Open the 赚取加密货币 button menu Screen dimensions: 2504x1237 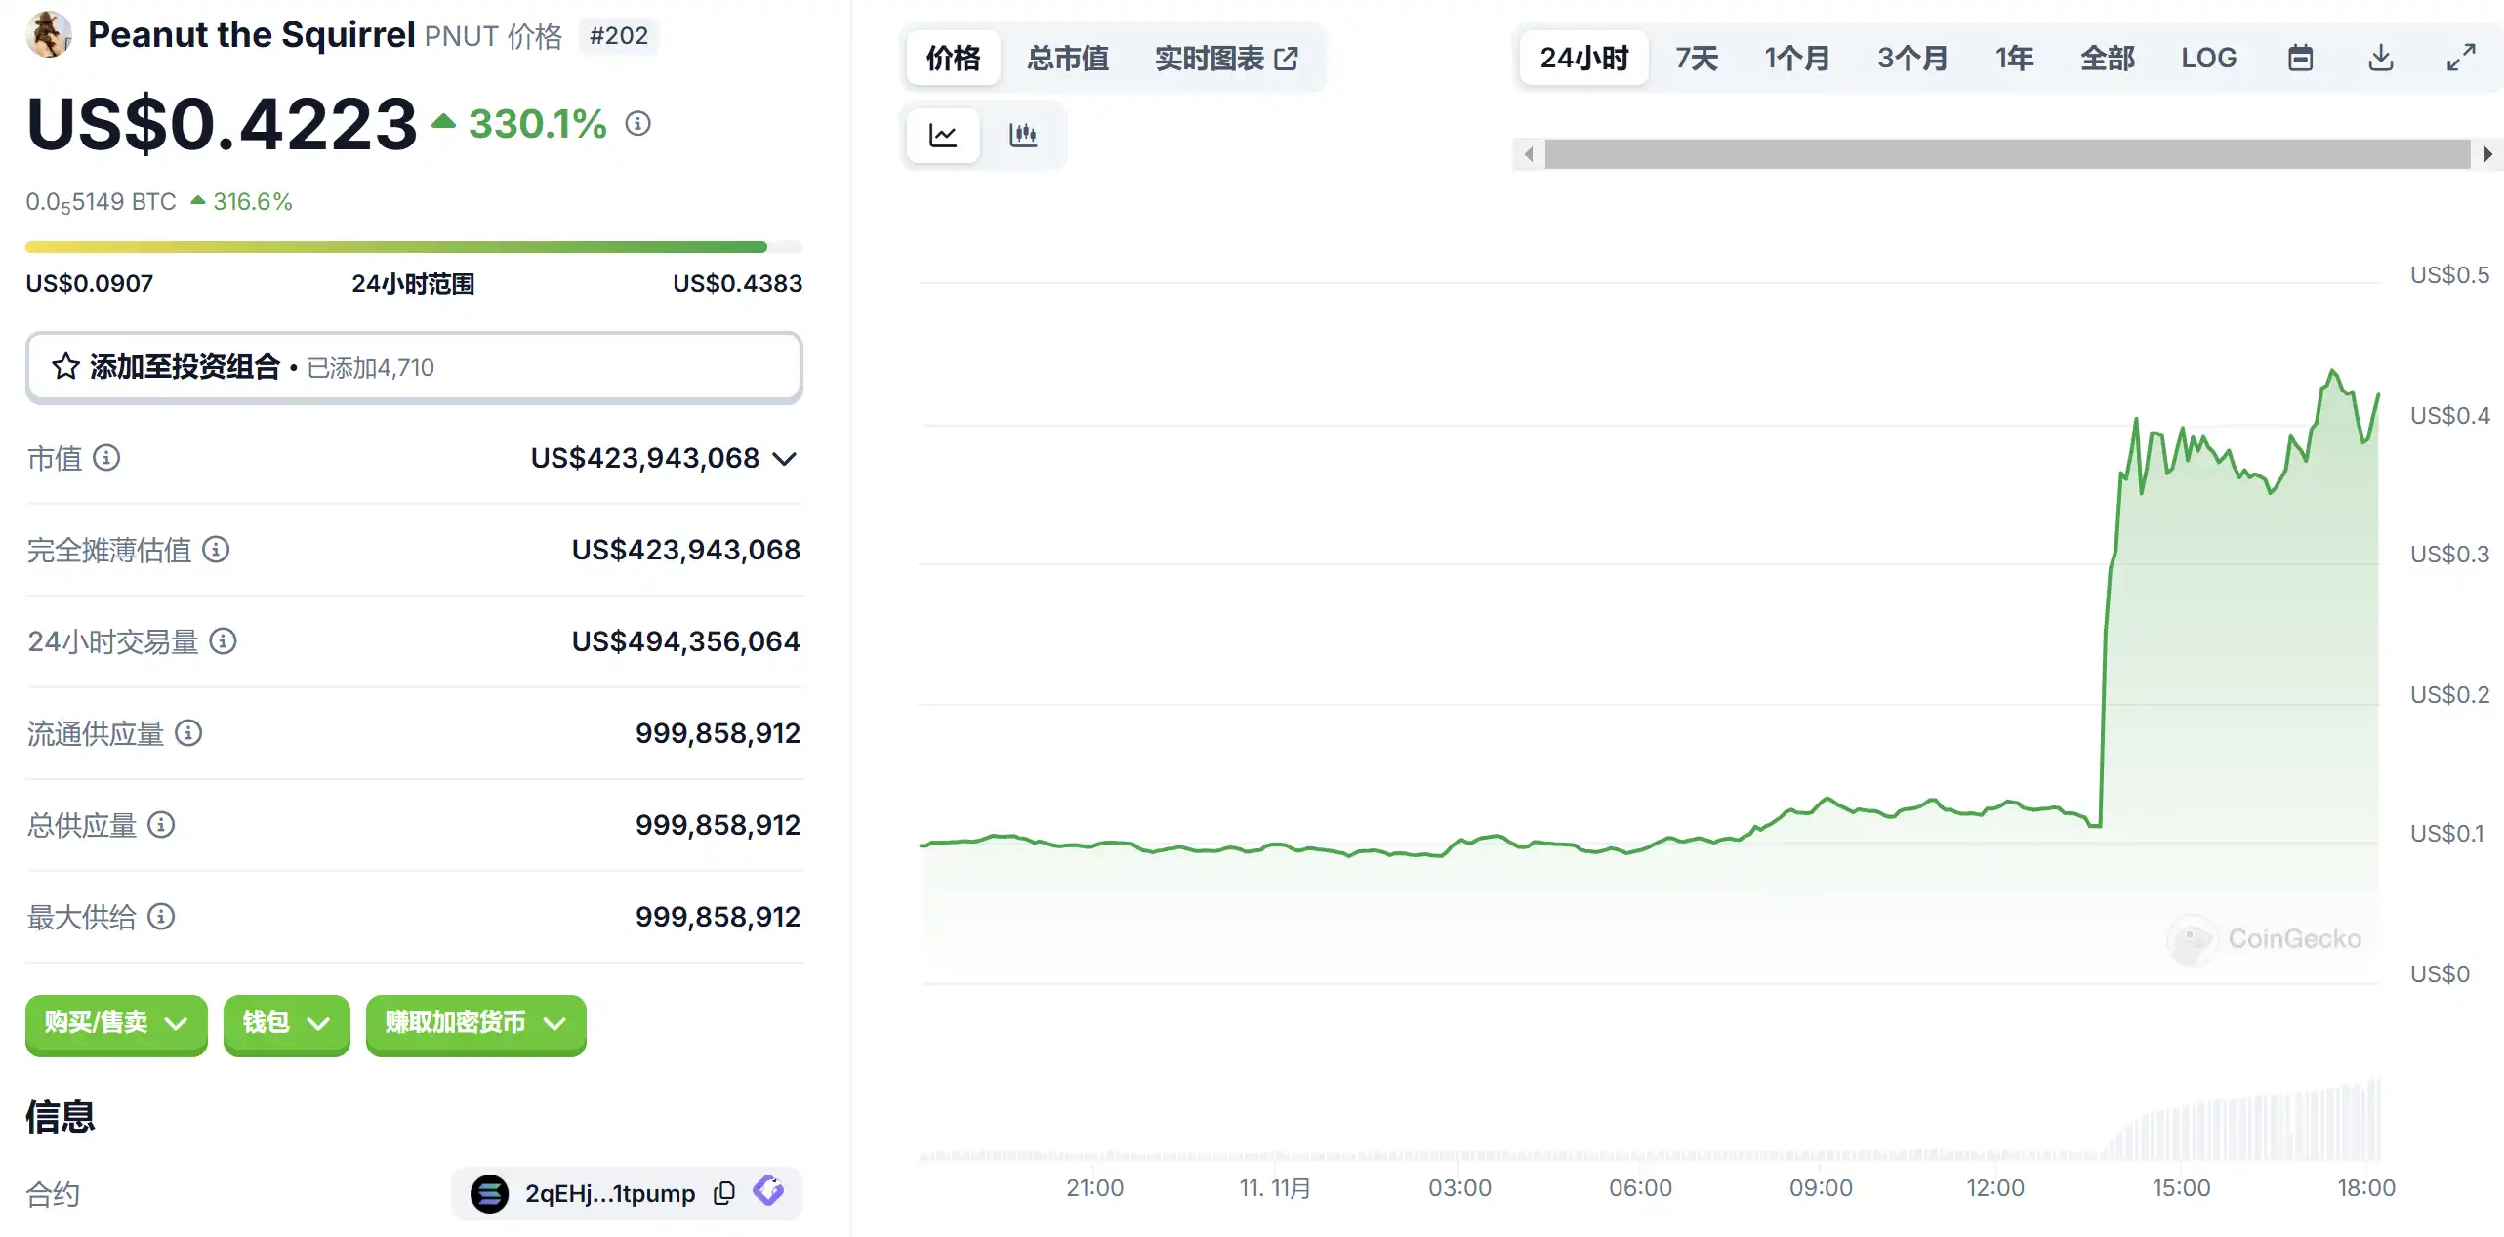coord(475,1023)
